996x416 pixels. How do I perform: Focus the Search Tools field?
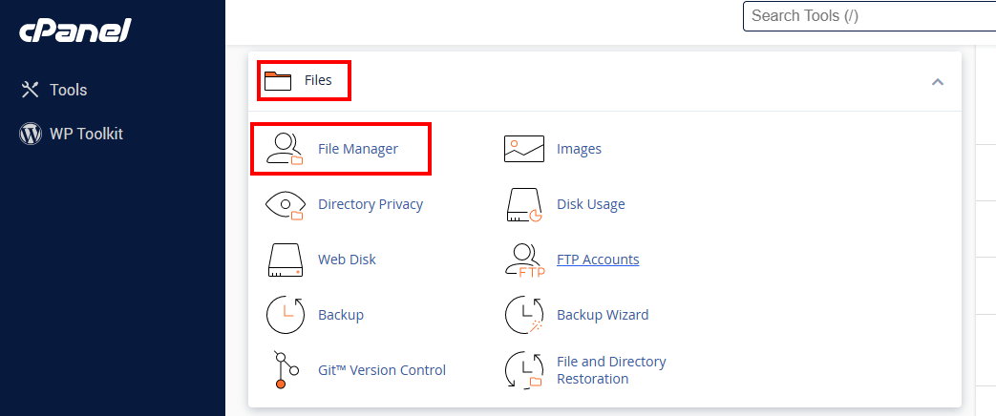coord(869,16)
